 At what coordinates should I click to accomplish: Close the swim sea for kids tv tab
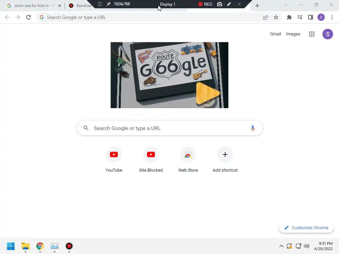60,6
